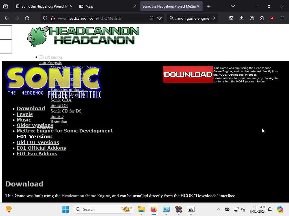Open the Old E01 versions link
The width and height of the screenshot is (289, 216).
point(38,142)
